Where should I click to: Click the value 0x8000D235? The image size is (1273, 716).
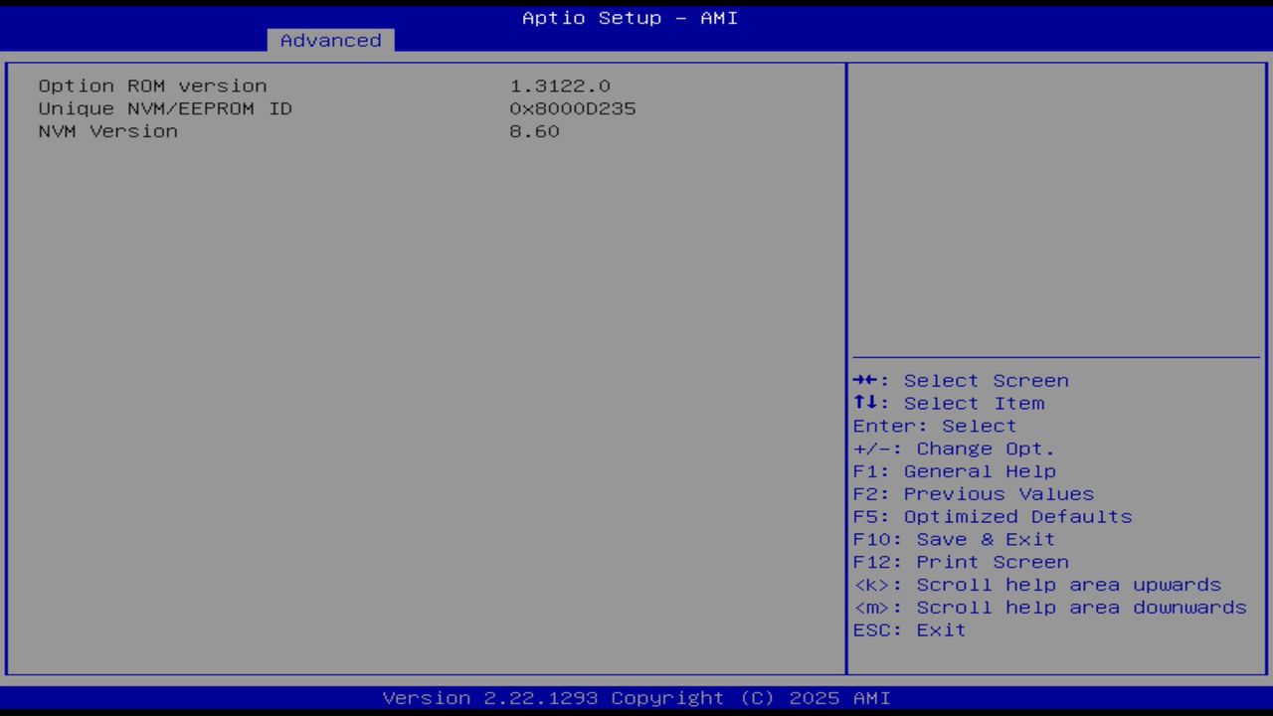pyautogui.click(x=572, y=108)
